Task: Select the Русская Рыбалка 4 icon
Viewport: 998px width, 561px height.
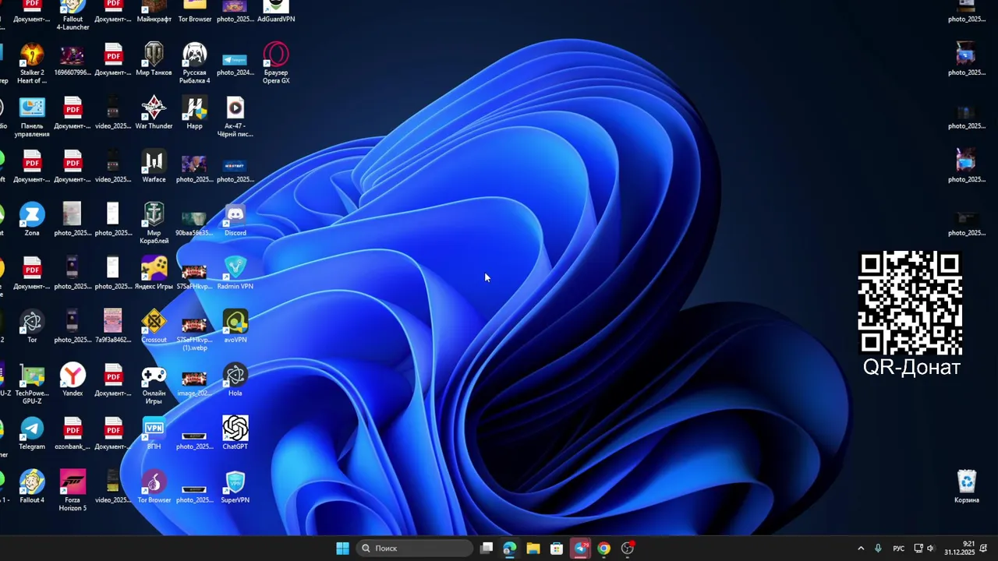Action: (x=194, y=63)
